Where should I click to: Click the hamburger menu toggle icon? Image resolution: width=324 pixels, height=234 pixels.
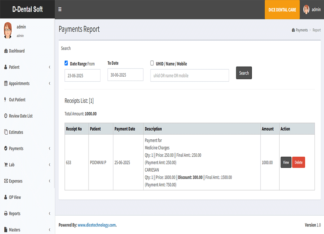pyautogui.click(x=60, y=10)
